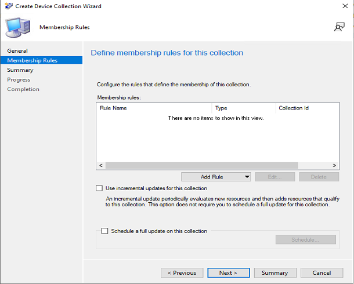
Task: Open the Add Rule dropdown
Action: [x=211, y=177]
